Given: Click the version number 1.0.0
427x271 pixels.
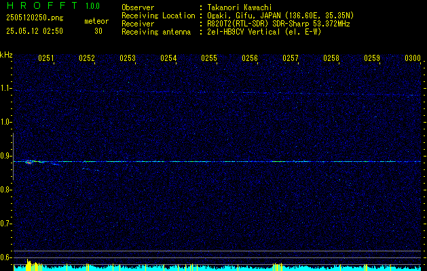Looking at the screenshot, I should coord(92,6).
